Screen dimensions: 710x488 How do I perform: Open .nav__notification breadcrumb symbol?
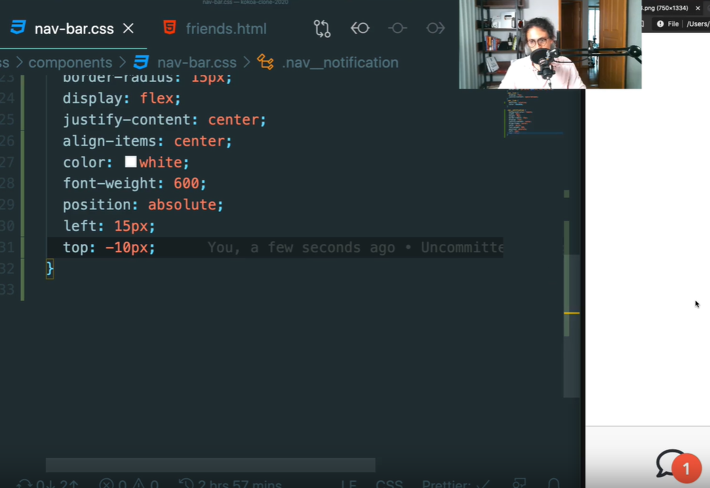(340, 62)
